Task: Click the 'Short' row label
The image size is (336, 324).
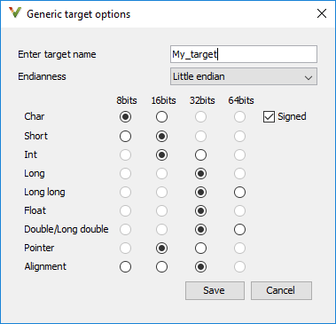Action: point(36,136)
